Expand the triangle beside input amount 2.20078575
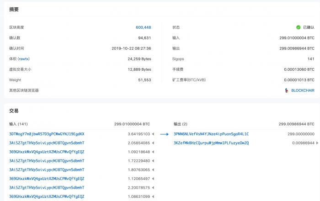Viewport: 320px width, 201px height. point(153,187)
